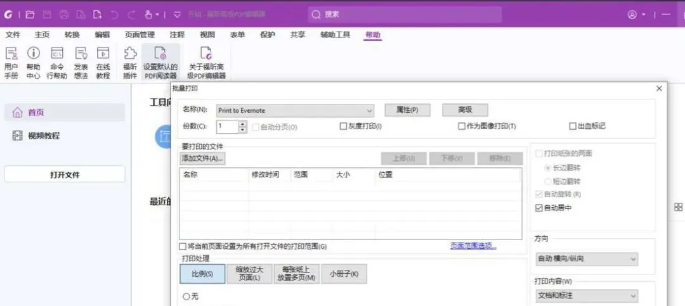The width and height of the screenshot is (685, 306).
Task: Click the 添加文件(A)... button
Action: click(x=202, y=158)
